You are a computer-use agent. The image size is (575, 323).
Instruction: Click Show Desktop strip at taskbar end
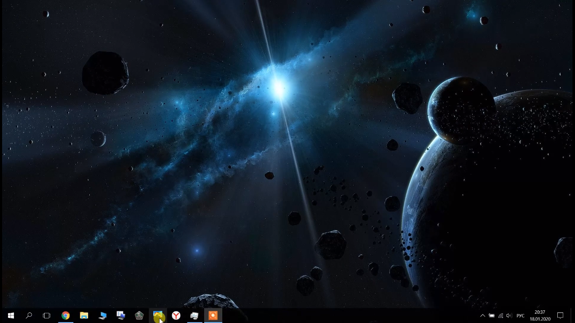tap(574, 315)
